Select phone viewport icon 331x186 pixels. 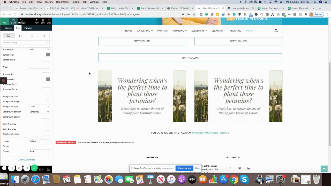[44, 36]
